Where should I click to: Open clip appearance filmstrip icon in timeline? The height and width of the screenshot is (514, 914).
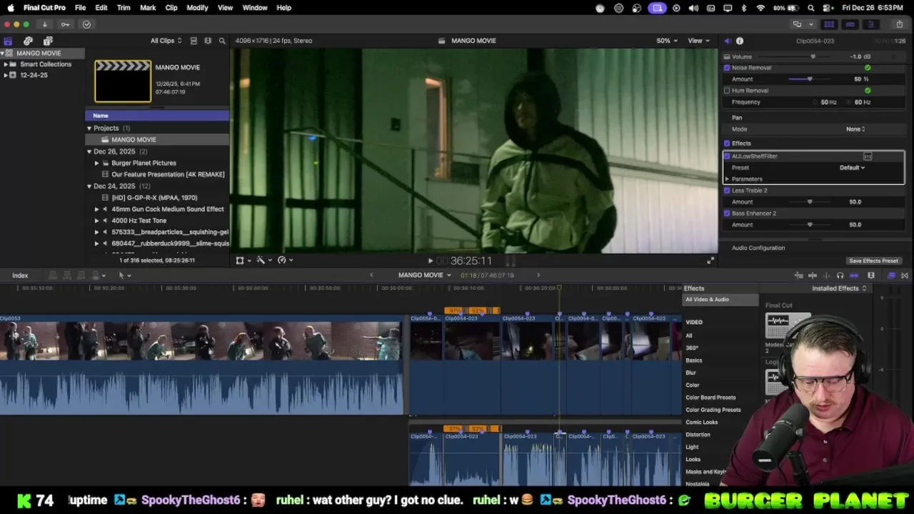[871, 276]
